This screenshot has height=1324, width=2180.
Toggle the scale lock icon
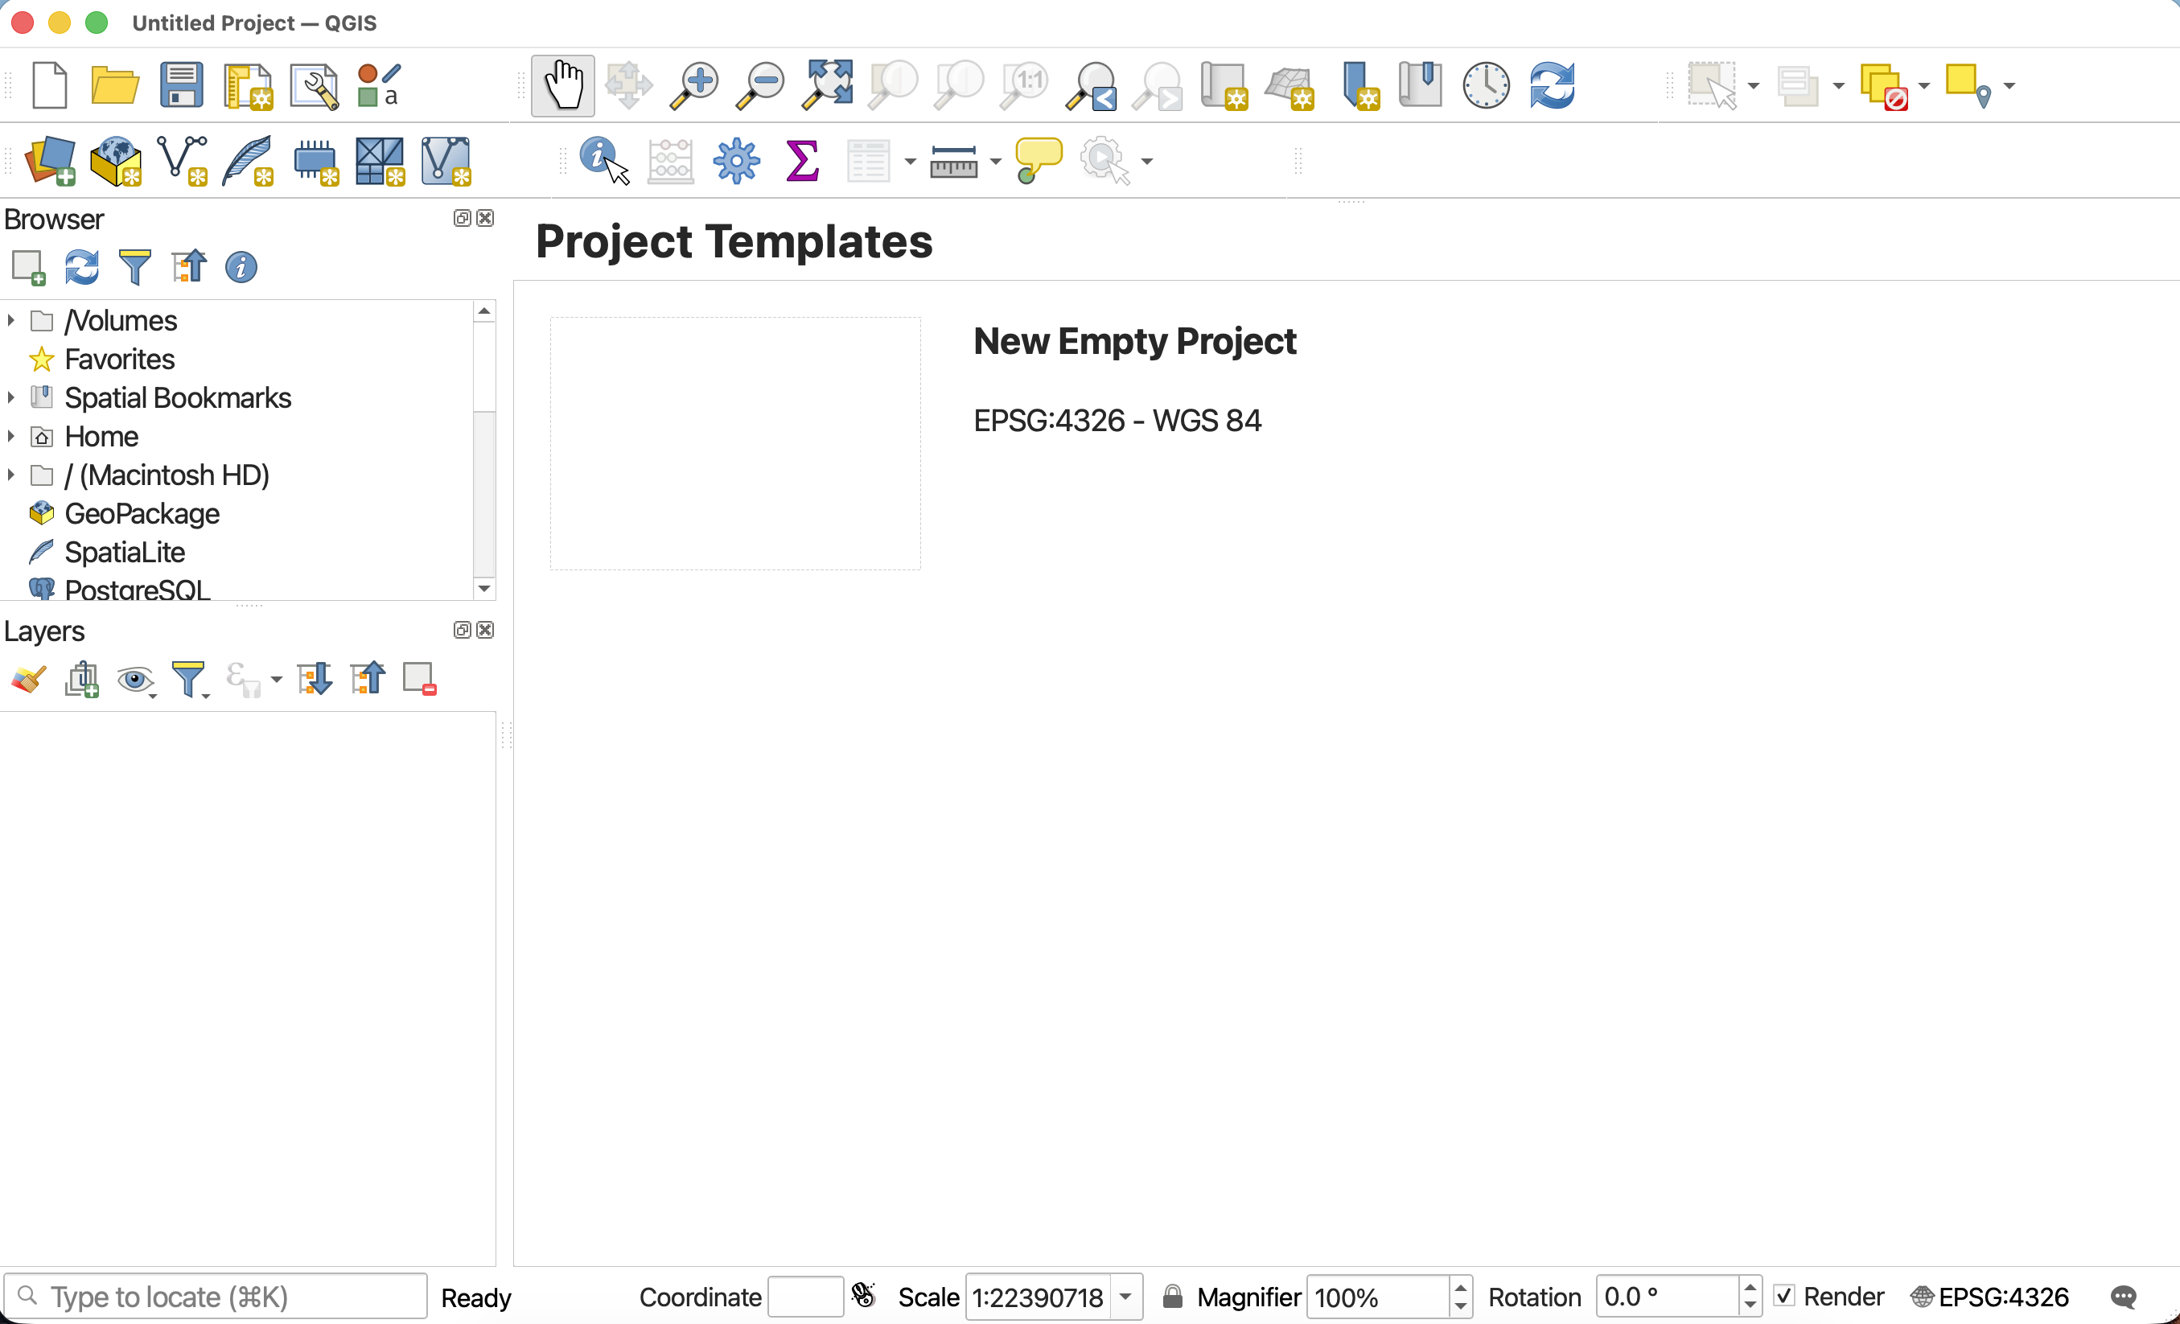tap(1172, 1297)
